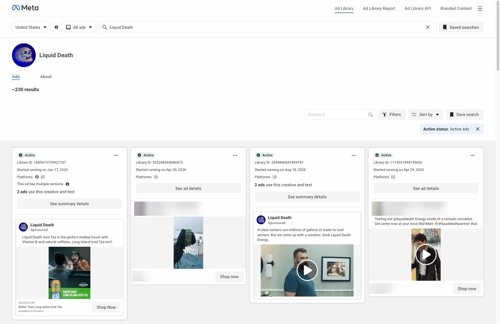Image resolution: width=500 pixels, height=324 pixels.
Task: Open the United States country dropdown
Action: tap(31, 27)
